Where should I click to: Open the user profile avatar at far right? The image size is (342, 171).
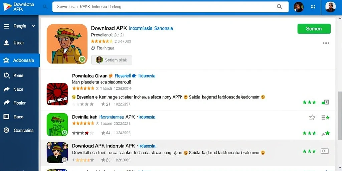[330, 7]
